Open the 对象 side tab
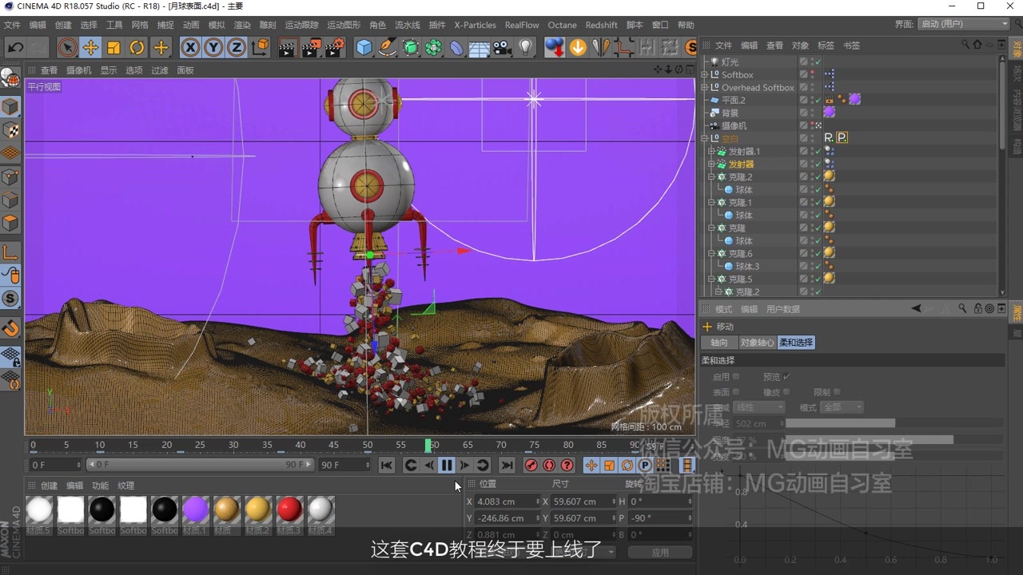The height and width of the screenshot is (575, 1023). pos(1017,48)
